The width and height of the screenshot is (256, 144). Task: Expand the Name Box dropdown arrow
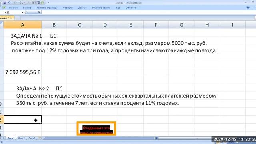(x=23, y=12)
